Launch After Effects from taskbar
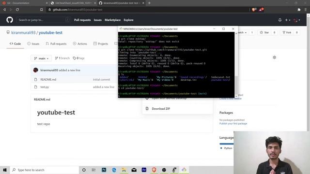The image size is (310, 174). coord(144,170)
